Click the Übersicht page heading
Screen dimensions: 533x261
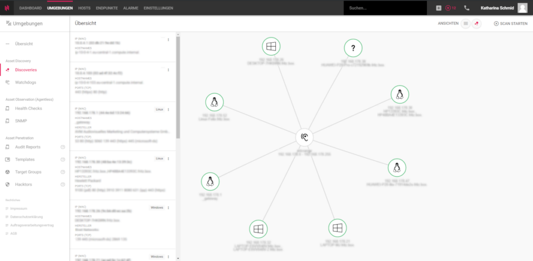pos(86,23)
